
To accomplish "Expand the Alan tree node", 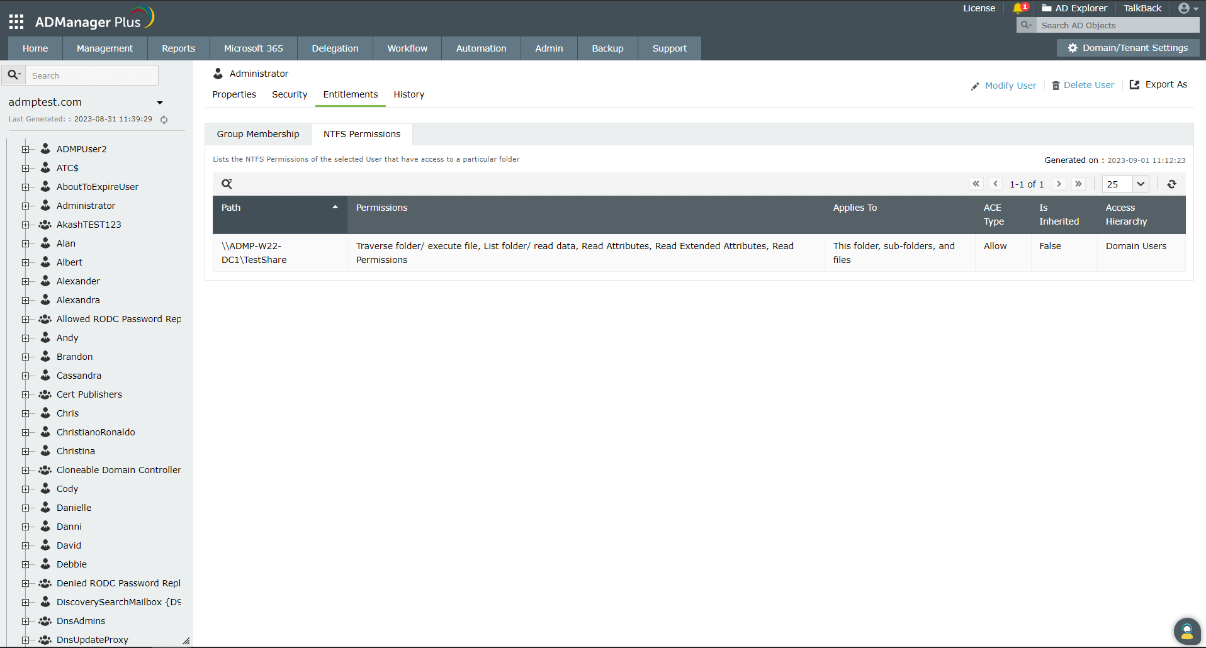I will coord(25,243).
